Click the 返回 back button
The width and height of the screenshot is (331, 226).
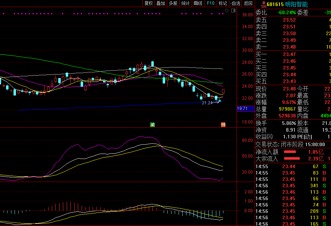pos(248,3)
